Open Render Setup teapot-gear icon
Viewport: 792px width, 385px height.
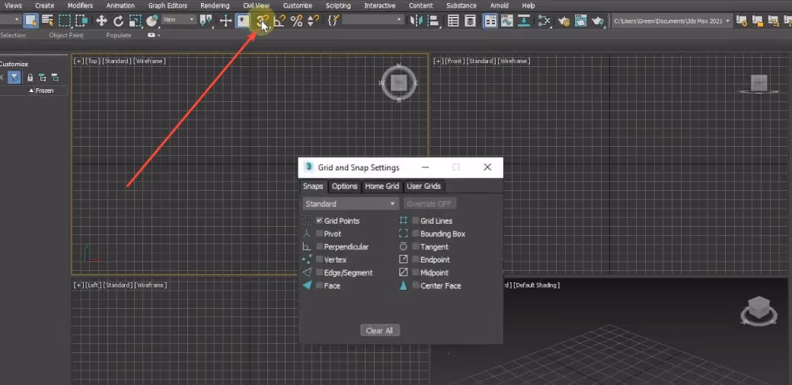point(564,21)
